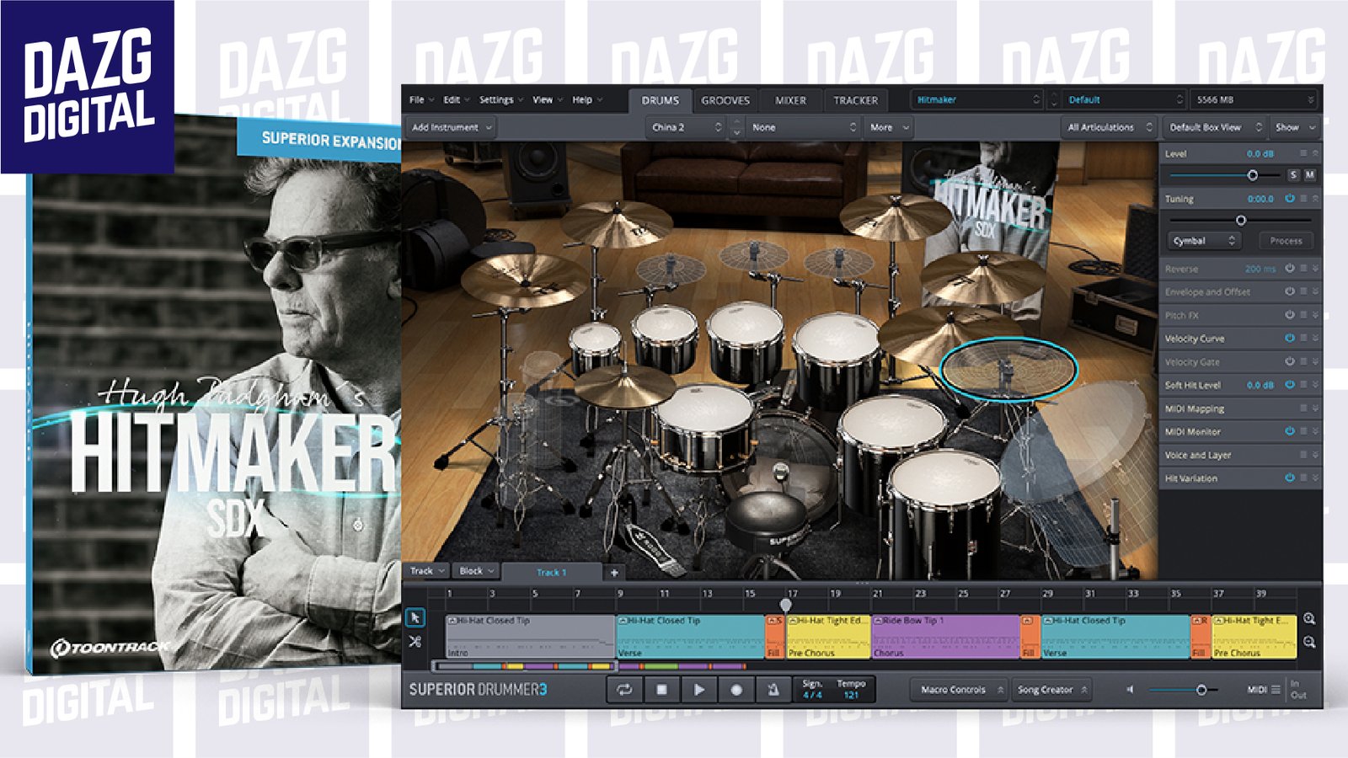
Task: Enable Pitch FX power button
Action: 1289,315
